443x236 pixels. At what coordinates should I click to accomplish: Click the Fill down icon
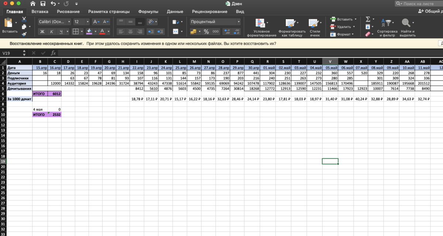pos(368,27)
